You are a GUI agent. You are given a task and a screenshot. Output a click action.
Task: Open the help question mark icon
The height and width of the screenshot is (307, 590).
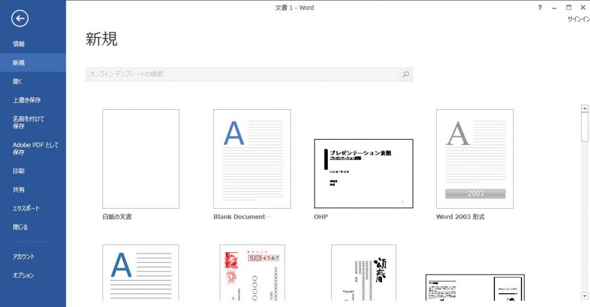(540, 7)
